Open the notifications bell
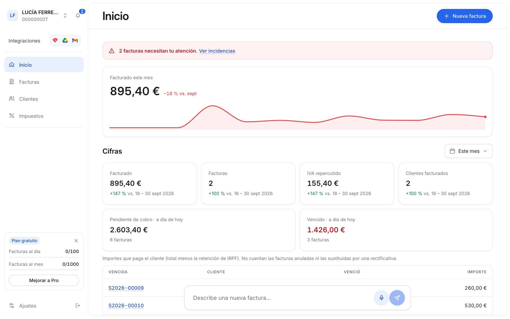Image resolution: width=510 pixels, height=319 pixels. click(78, 16)
